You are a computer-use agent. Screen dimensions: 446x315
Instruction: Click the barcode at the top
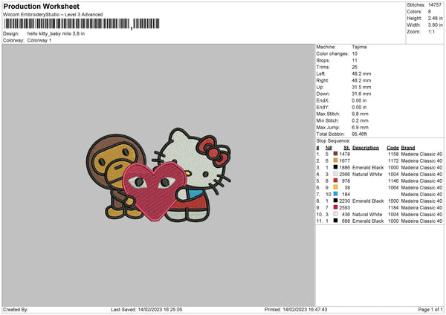67,26
